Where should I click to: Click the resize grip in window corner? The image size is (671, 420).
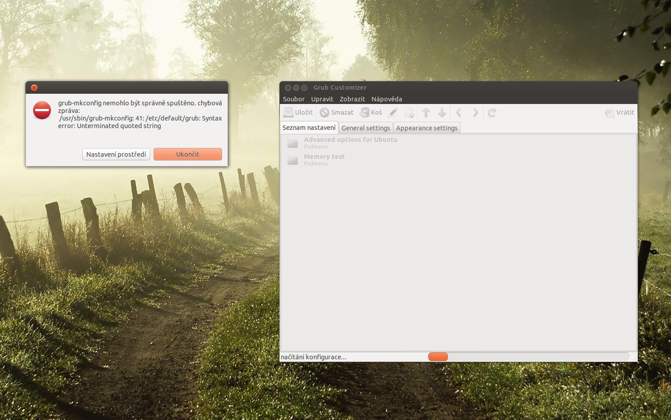click(x=634, y=358)
